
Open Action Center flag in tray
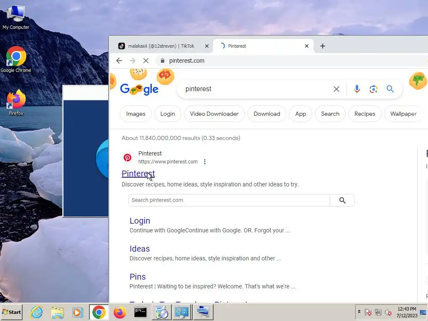coord(368,312)
